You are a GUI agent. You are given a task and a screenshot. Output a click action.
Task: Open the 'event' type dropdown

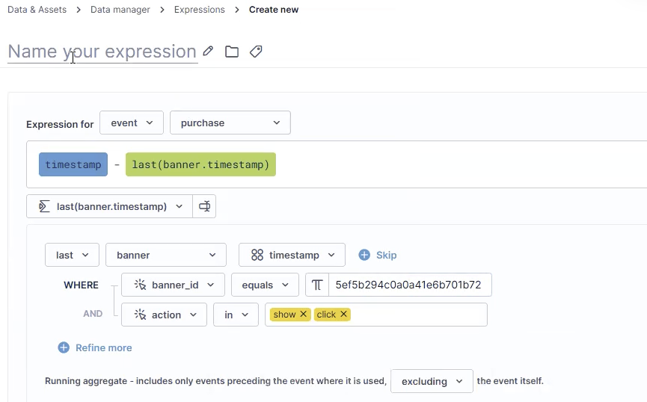click(132, 123)
